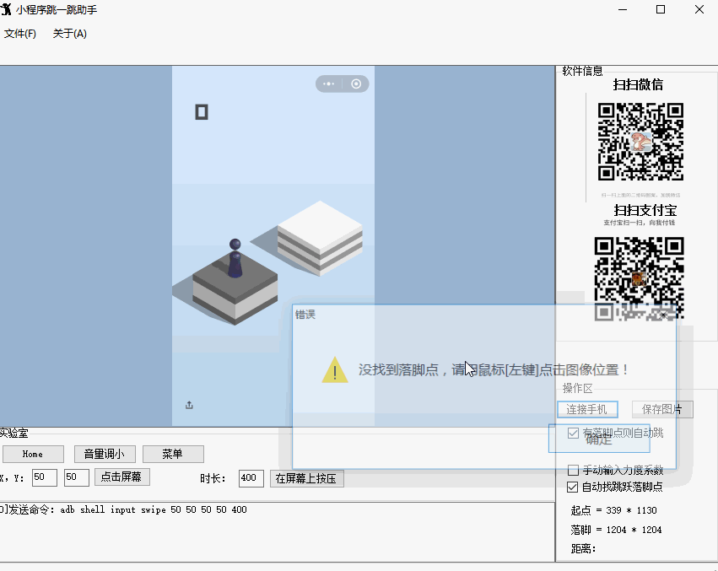718x571 pixels.
Task: Focus the Y coordinate input field
Action: (x=77, y=477)
